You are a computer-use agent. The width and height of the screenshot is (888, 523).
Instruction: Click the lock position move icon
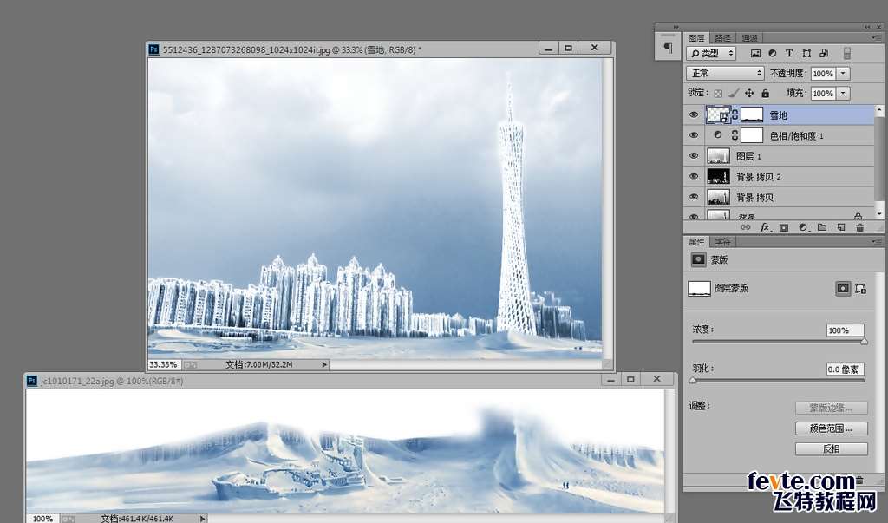pos(749,93)
